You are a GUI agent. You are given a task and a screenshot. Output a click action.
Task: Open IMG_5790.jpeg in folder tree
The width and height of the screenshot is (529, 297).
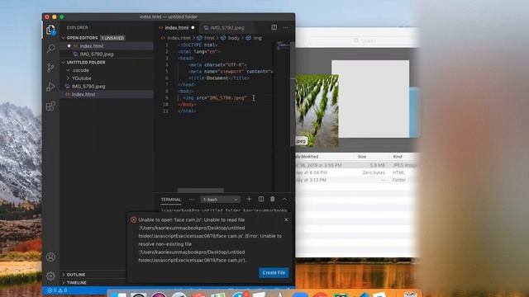click(88, 86)
